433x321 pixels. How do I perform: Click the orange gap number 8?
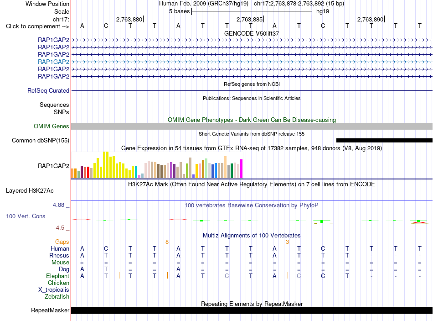[167, 242]
